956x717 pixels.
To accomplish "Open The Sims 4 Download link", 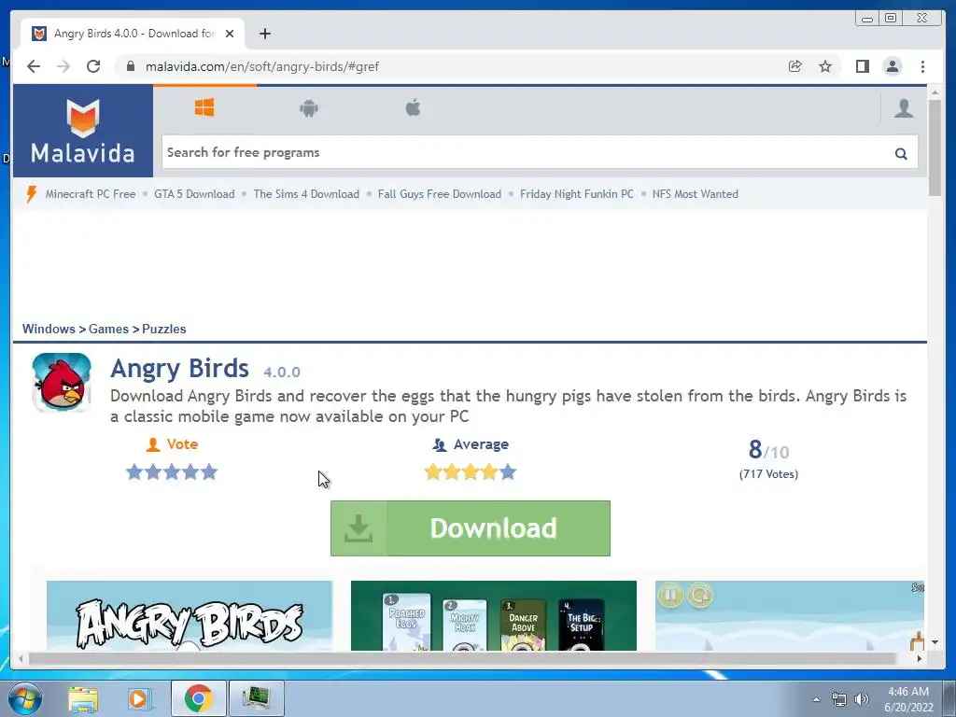I will point(306,194).
